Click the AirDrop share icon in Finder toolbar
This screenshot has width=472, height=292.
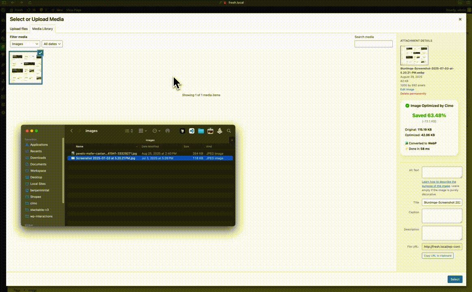[x=167, y=131]
